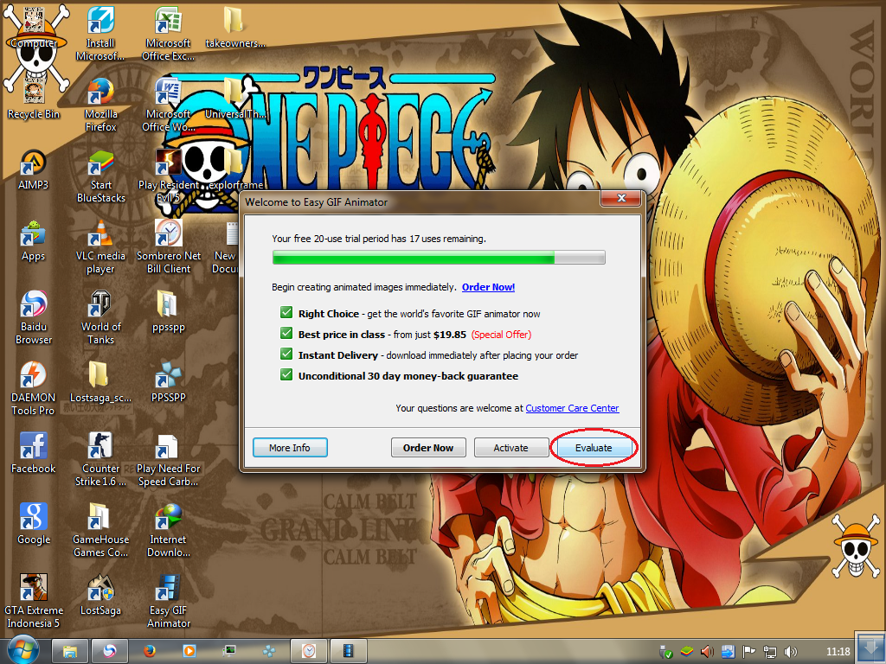Image resolution: width=886 pixels, height=664 pixels.
Task: Select the lowercase ppsspp folder icon
Action: 168,311
